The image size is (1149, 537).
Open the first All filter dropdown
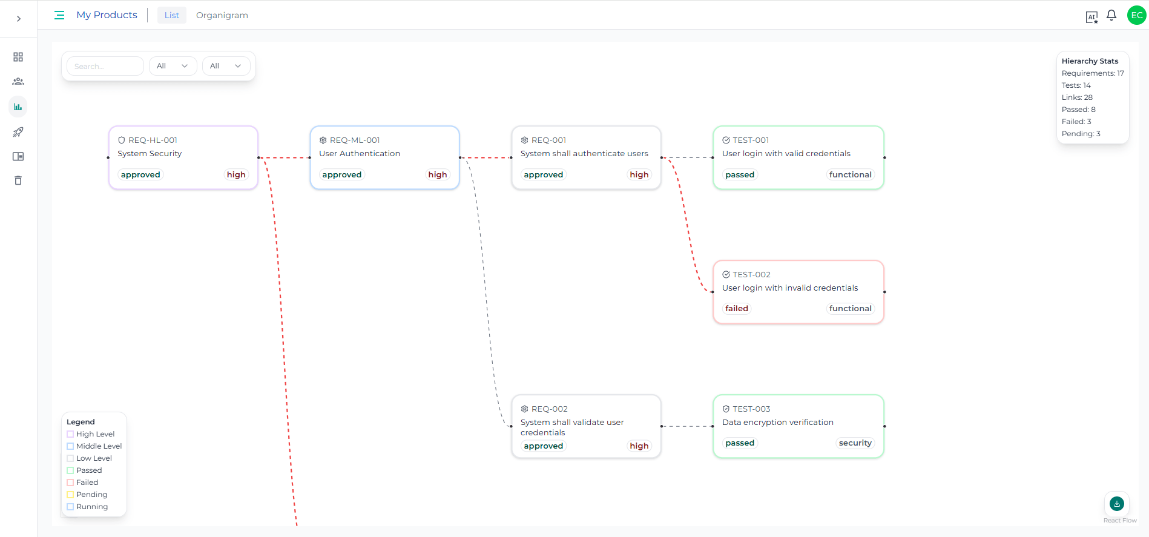pyautogui.click(x=173, y=66)
